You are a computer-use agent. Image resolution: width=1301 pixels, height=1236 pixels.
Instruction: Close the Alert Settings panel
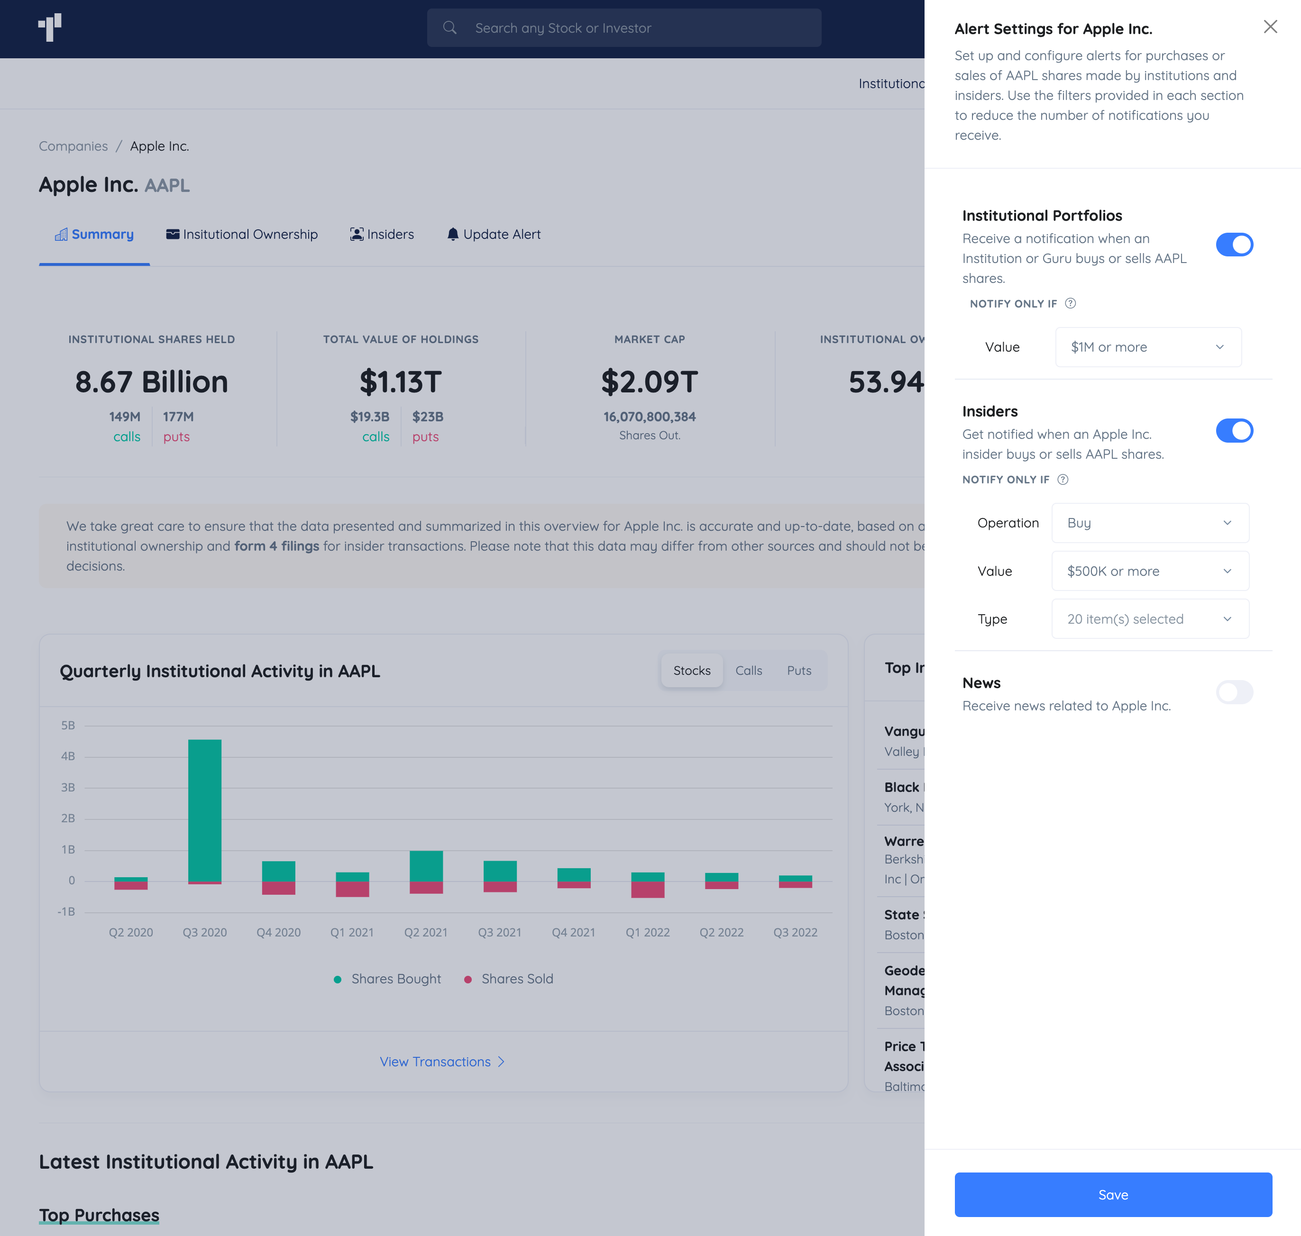(x=1270, y=27)
